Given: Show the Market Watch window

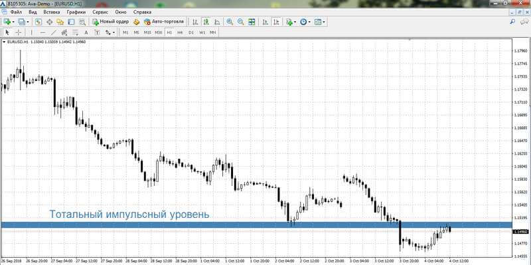Looking at the screenshot, I should 38,22.
